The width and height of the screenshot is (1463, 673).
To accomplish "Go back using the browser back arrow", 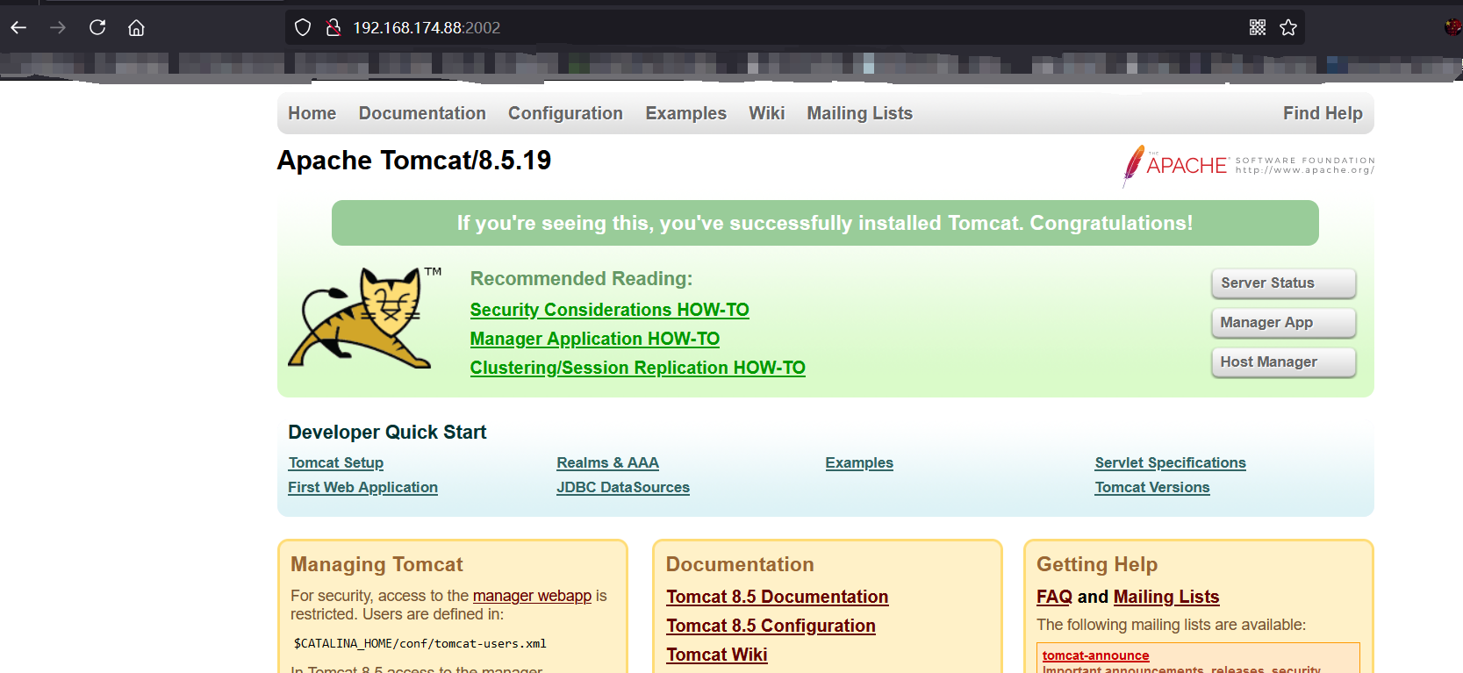I will tap(18, 28).
